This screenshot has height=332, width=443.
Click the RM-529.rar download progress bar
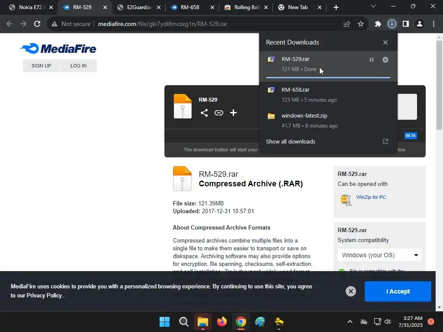click(328, 77)
